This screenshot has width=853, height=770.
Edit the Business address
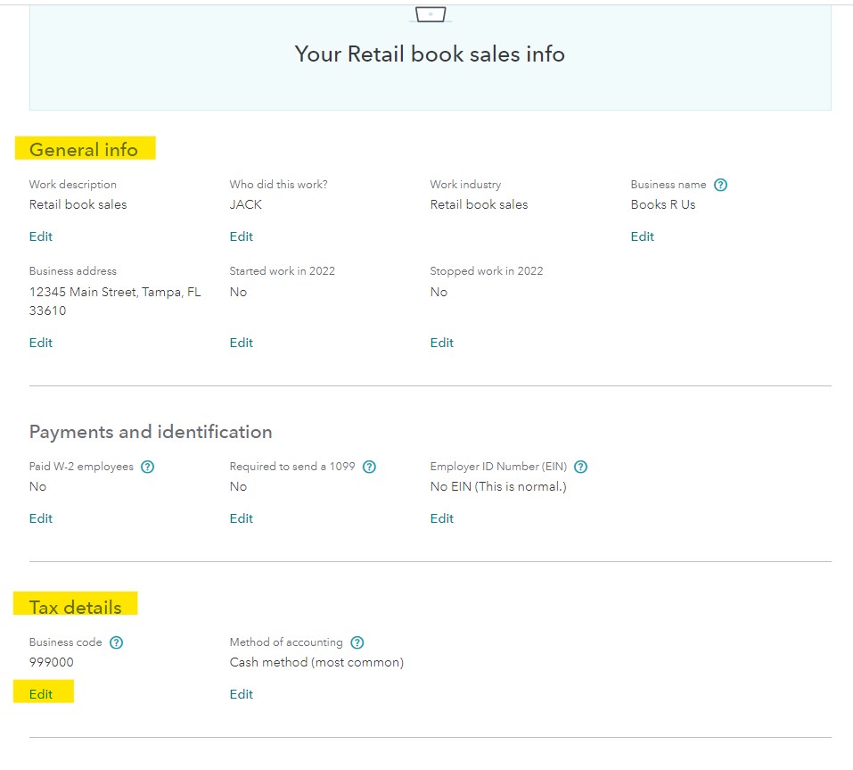coord(41,343)
